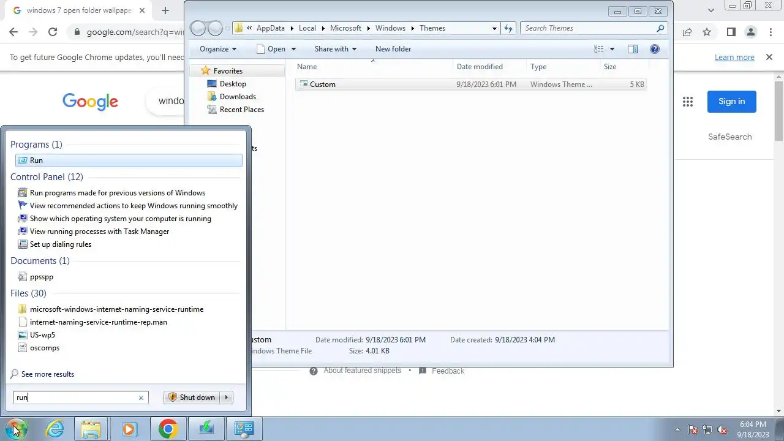Click the search magnifier in Search Themes

tap(660, 28)
